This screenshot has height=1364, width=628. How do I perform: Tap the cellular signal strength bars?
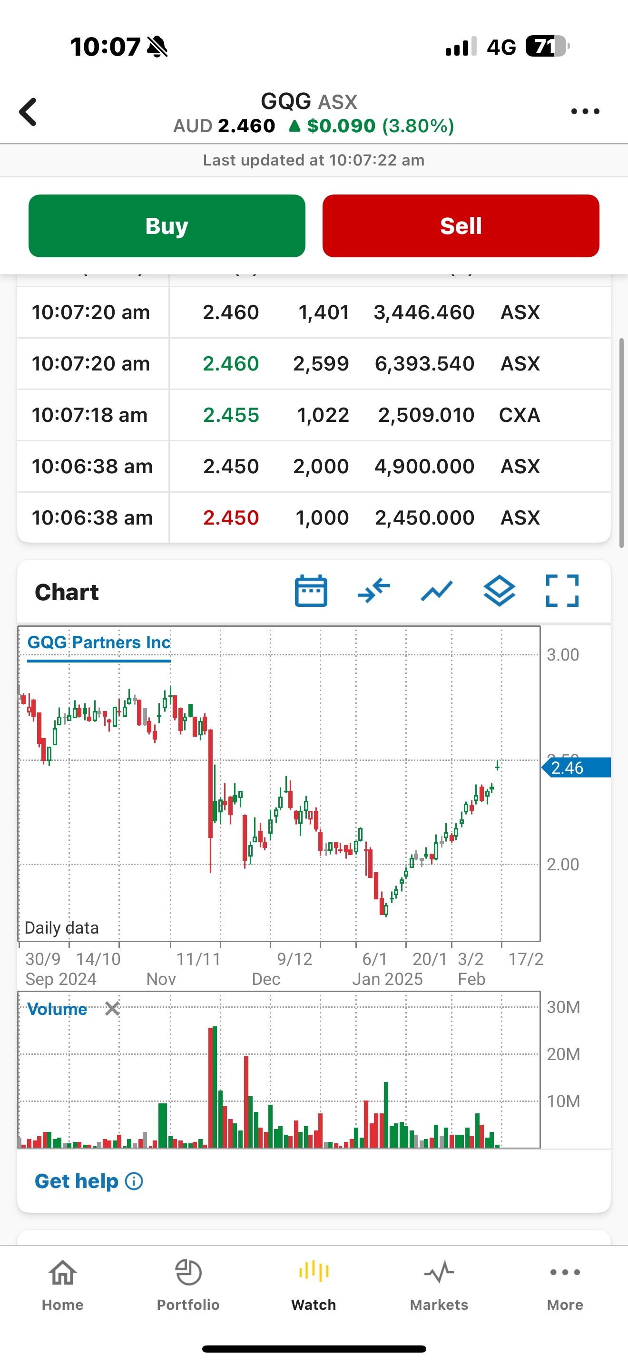[x=461, y=47]
